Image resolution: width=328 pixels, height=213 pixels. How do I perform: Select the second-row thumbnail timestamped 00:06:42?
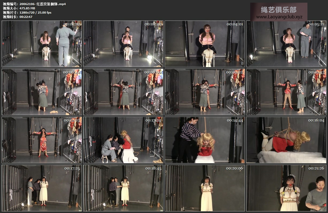42,92
